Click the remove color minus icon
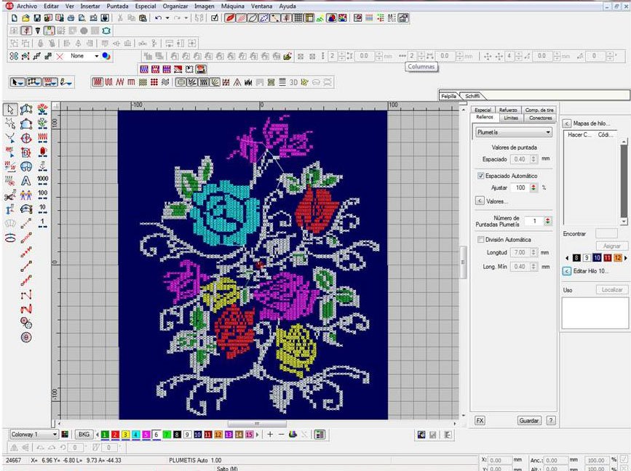631x471 pixels. pos(282,435)
